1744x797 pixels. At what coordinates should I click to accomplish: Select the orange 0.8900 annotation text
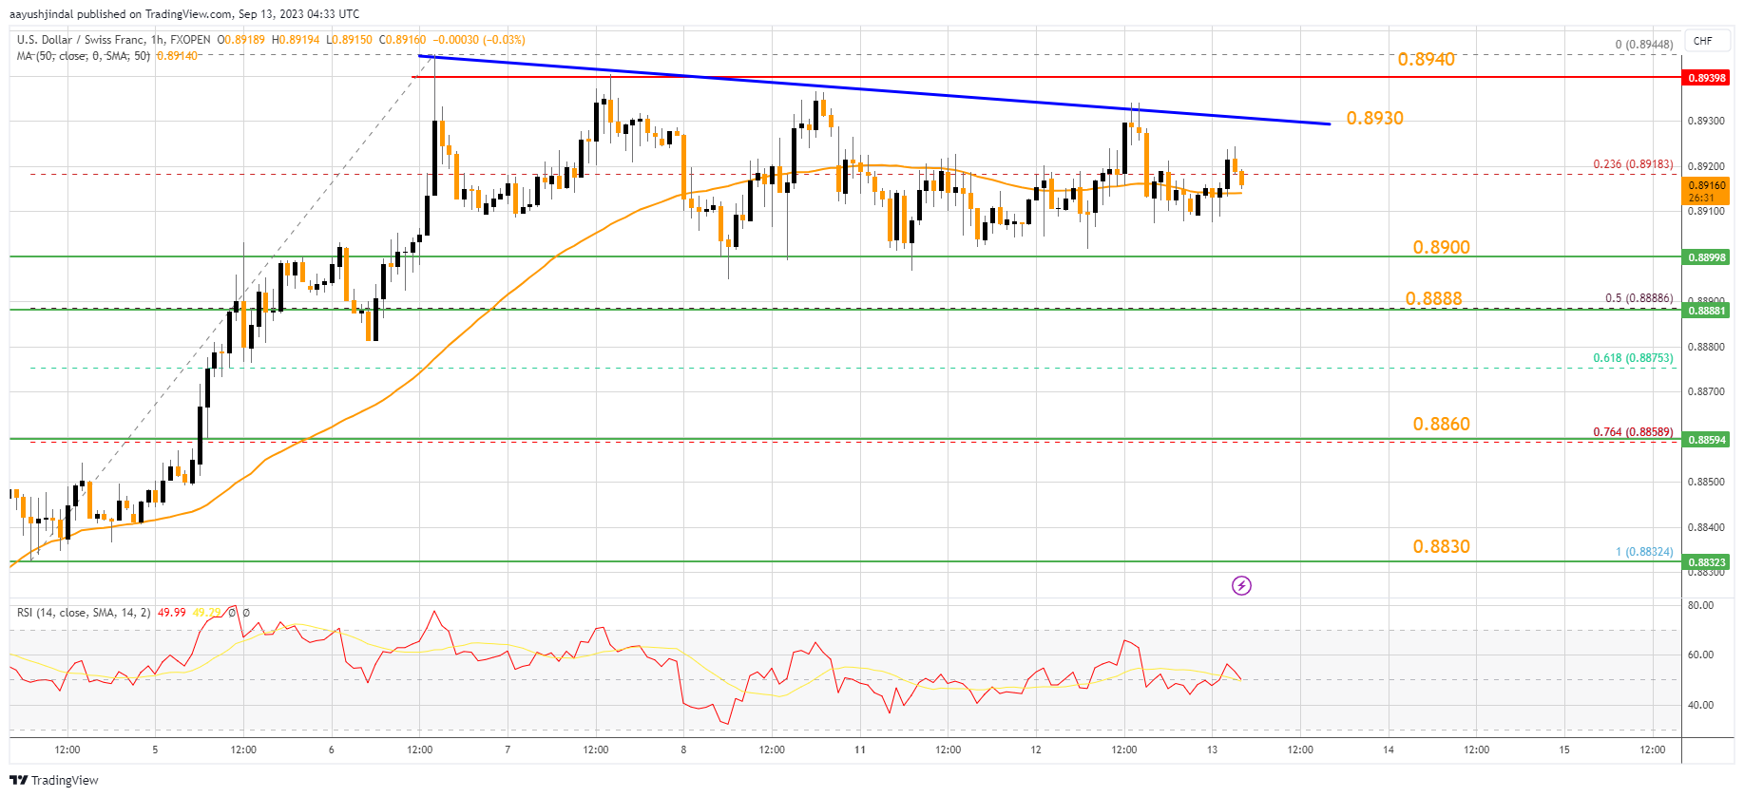coord(1441,248)
